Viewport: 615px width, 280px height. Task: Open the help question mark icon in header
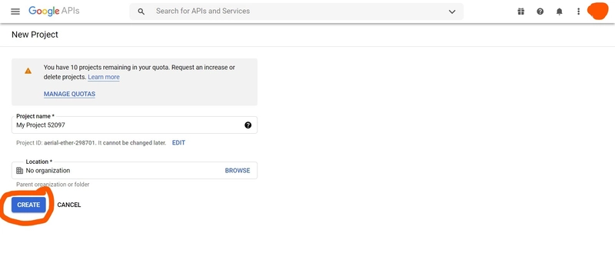coord(540,12)
